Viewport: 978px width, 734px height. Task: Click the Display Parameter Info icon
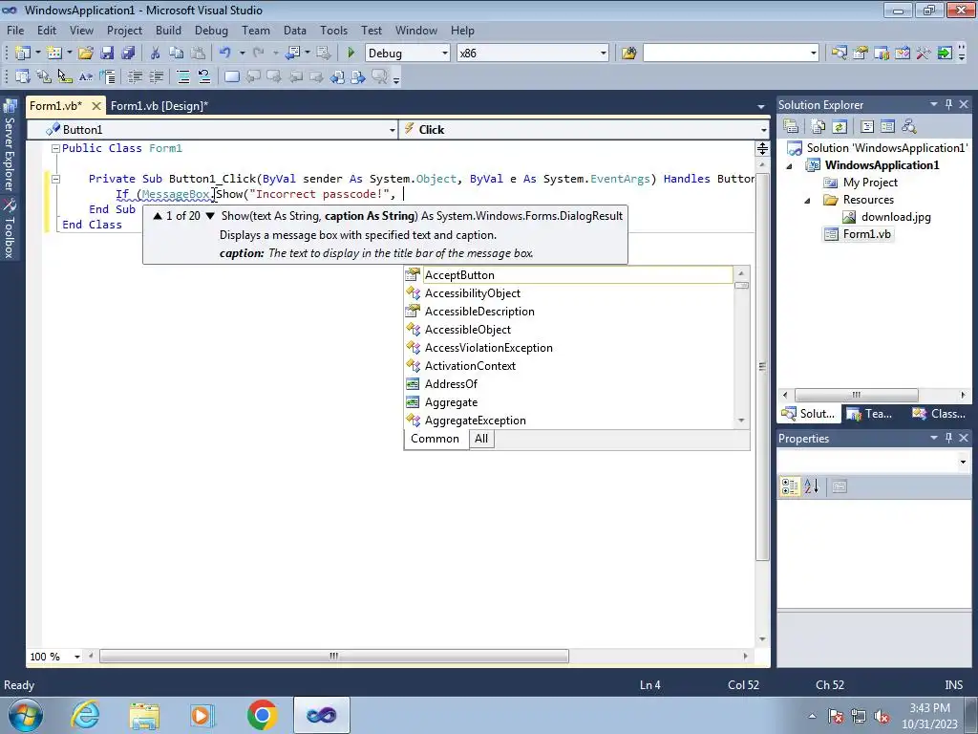[x=44, y=76]
